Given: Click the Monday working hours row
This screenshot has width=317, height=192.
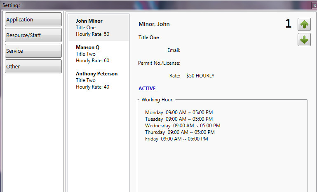Looking at the screenshot, I should coord(179,112).
